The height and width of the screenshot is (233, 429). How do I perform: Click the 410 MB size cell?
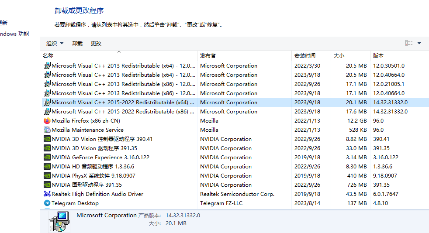coord(357,176)
